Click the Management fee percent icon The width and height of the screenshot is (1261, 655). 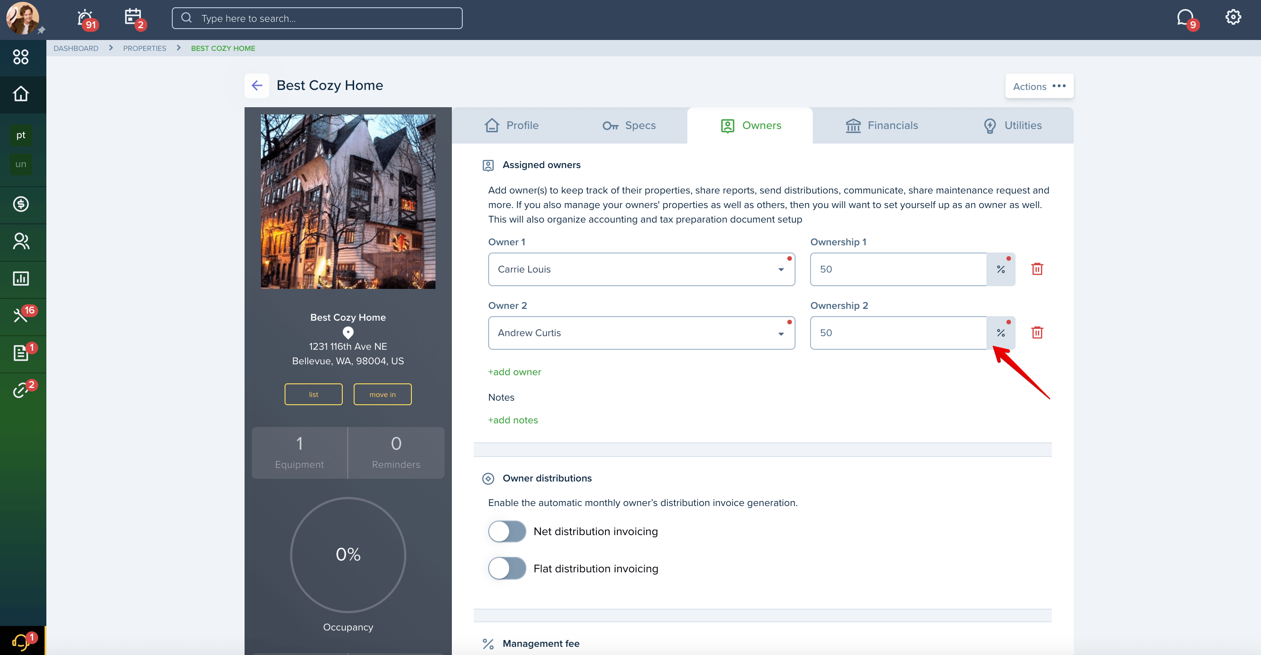coord(488,644)
